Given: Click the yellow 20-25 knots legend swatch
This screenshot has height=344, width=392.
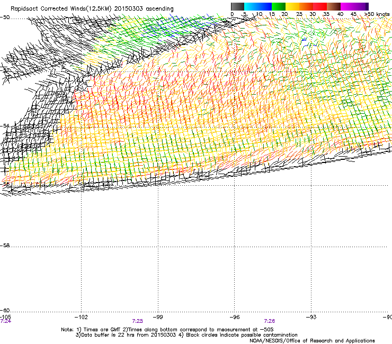Looking at the screenshot, I should (x=292, y=6).
